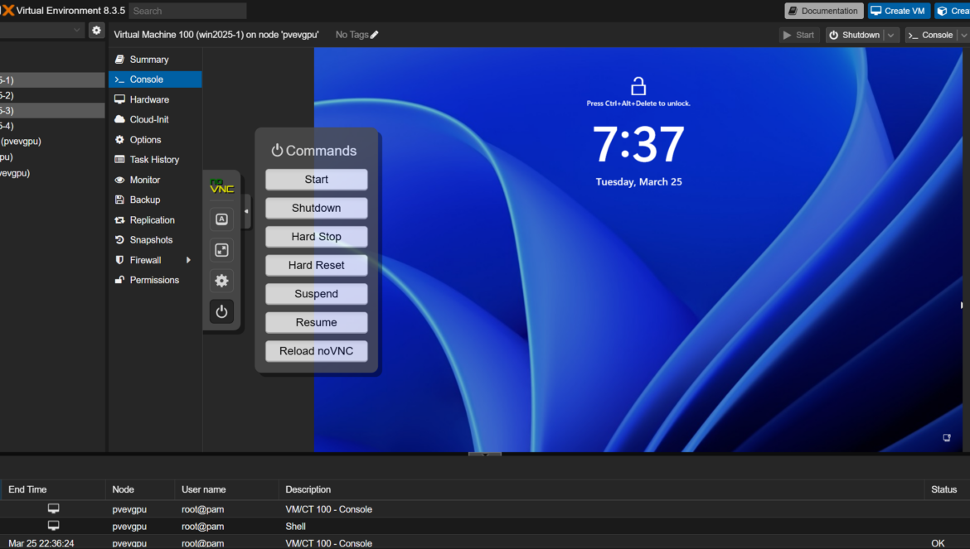
Task: Click the Hard Stop command
Action: (x=316, y=237)
